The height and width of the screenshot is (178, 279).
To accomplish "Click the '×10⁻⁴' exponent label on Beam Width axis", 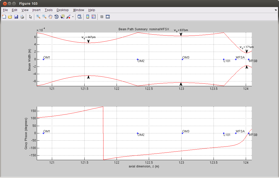I will [x=41, y=30].
